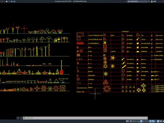Click the search magnifier icon in title bar

[149, 1]
